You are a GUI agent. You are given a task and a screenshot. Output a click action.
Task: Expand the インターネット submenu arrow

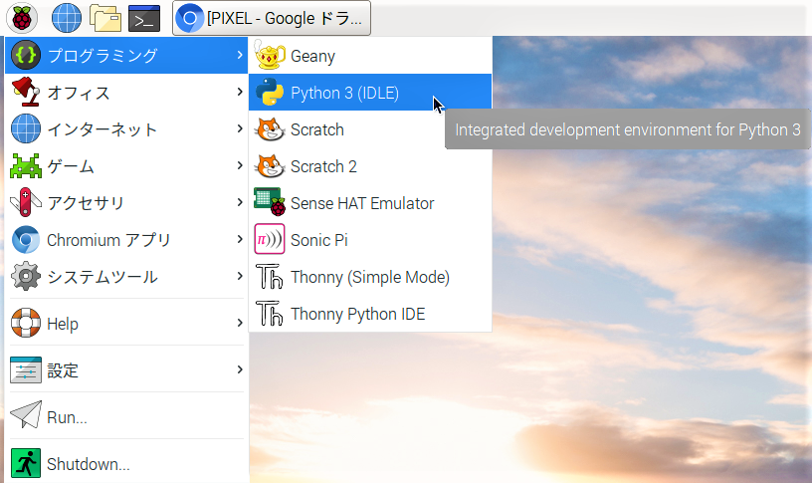239,128
